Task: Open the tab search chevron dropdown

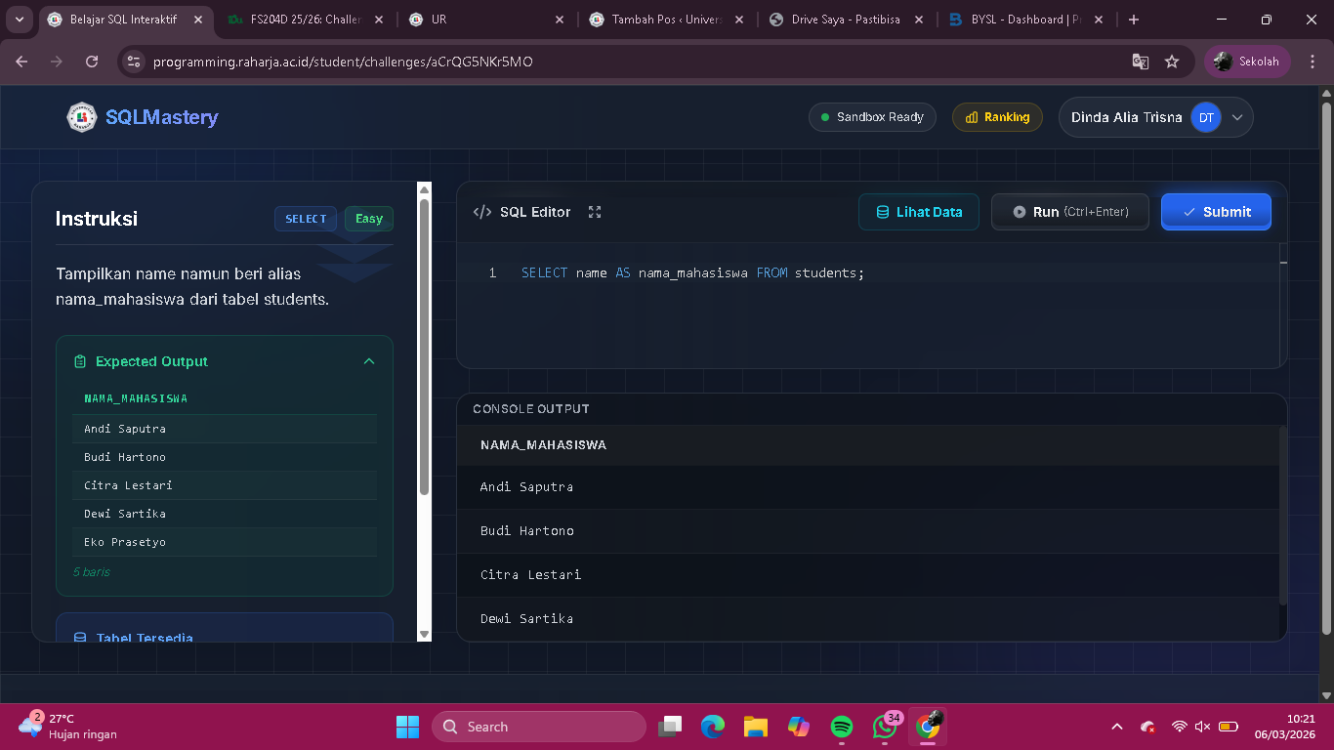Action: coord(20,20)
